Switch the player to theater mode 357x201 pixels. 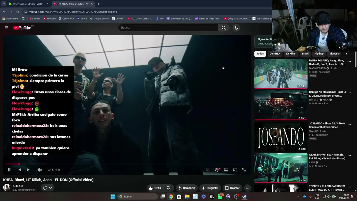(x=226, y=170)
